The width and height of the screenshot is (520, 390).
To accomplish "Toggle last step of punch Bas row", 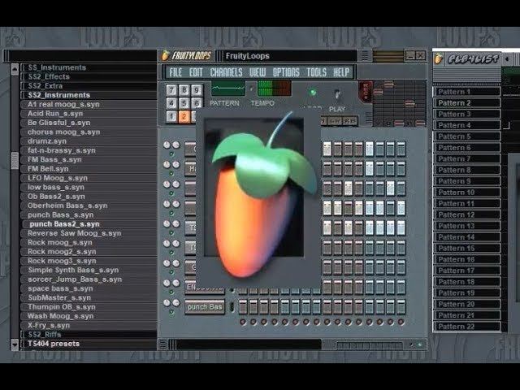I will pyautogui.click(x=401, y=307).
